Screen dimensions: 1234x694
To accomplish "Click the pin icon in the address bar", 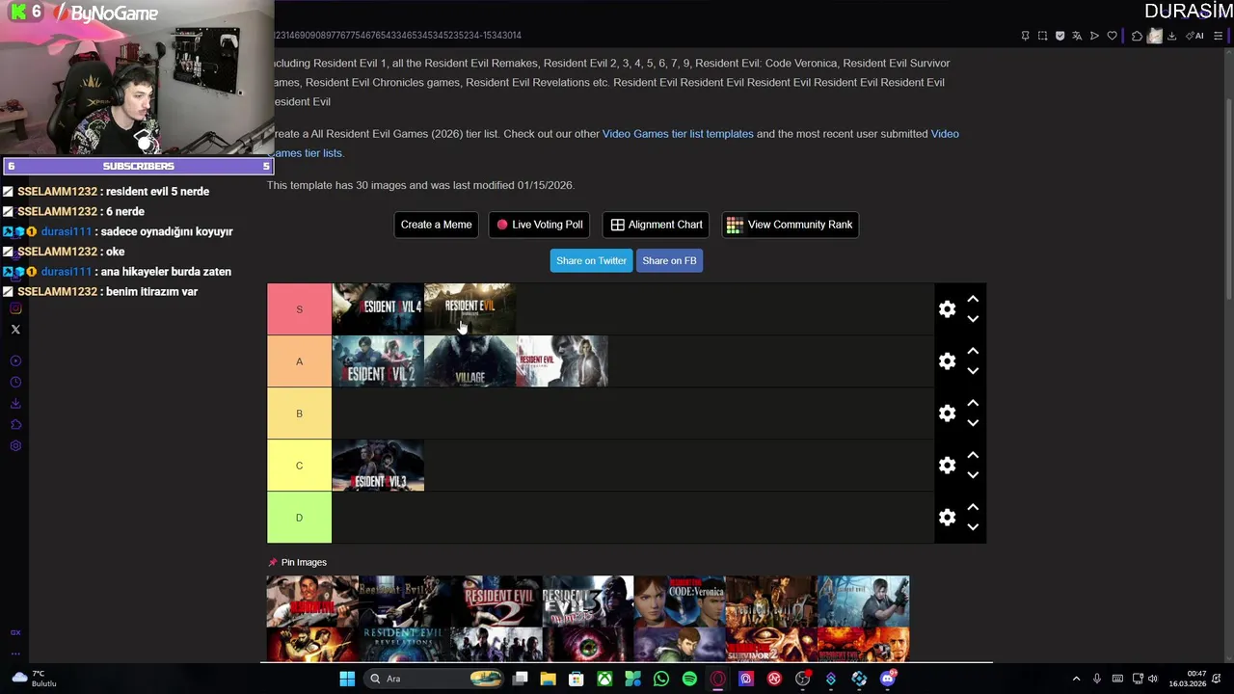I will pos(1025,36).
